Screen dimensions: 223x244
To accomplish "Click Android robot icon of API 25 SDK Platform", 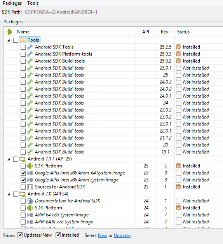I will (30, 166).
